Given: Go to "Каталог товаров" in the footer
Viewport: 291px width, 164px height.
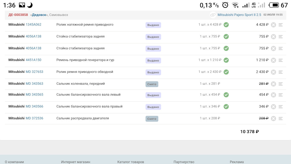Looking at the screenshot, I should click(x=131, y=162).
